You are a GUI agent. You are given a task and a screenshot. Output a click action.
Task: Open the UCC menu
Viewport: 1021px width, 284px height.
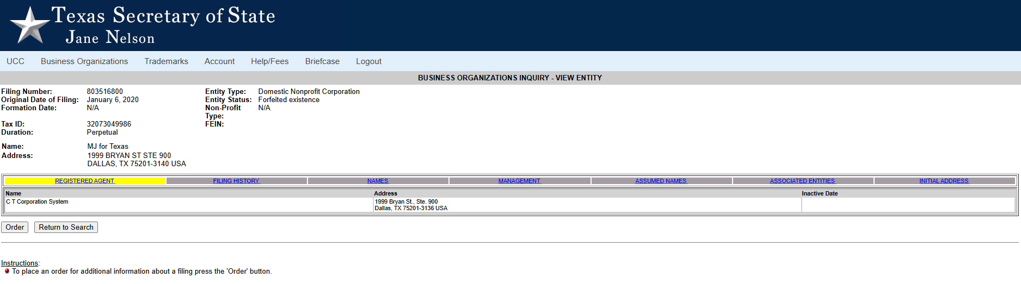coord(15,61)
